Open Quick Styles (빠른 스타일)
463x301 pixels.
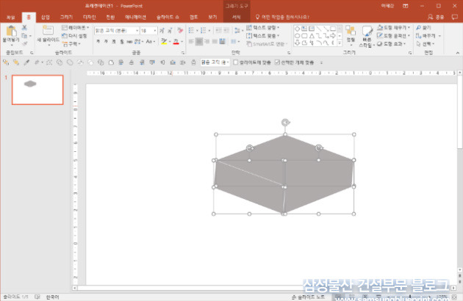coord(367,37)
